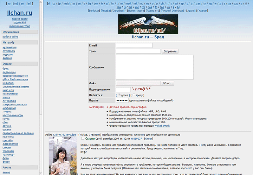Open the 'видеоигры' board link
This screenshot has height=175, width=253.
tap(9, 72)
